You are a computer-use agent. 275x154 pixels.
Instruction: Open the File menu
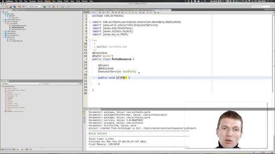point(16,1)
